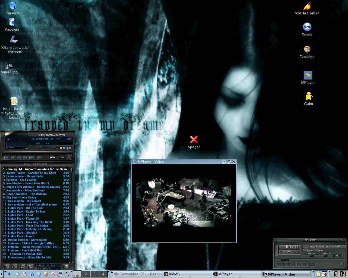Launch the Xmms desktop shortcut
The image size is (348, 278).
point(307,27)
